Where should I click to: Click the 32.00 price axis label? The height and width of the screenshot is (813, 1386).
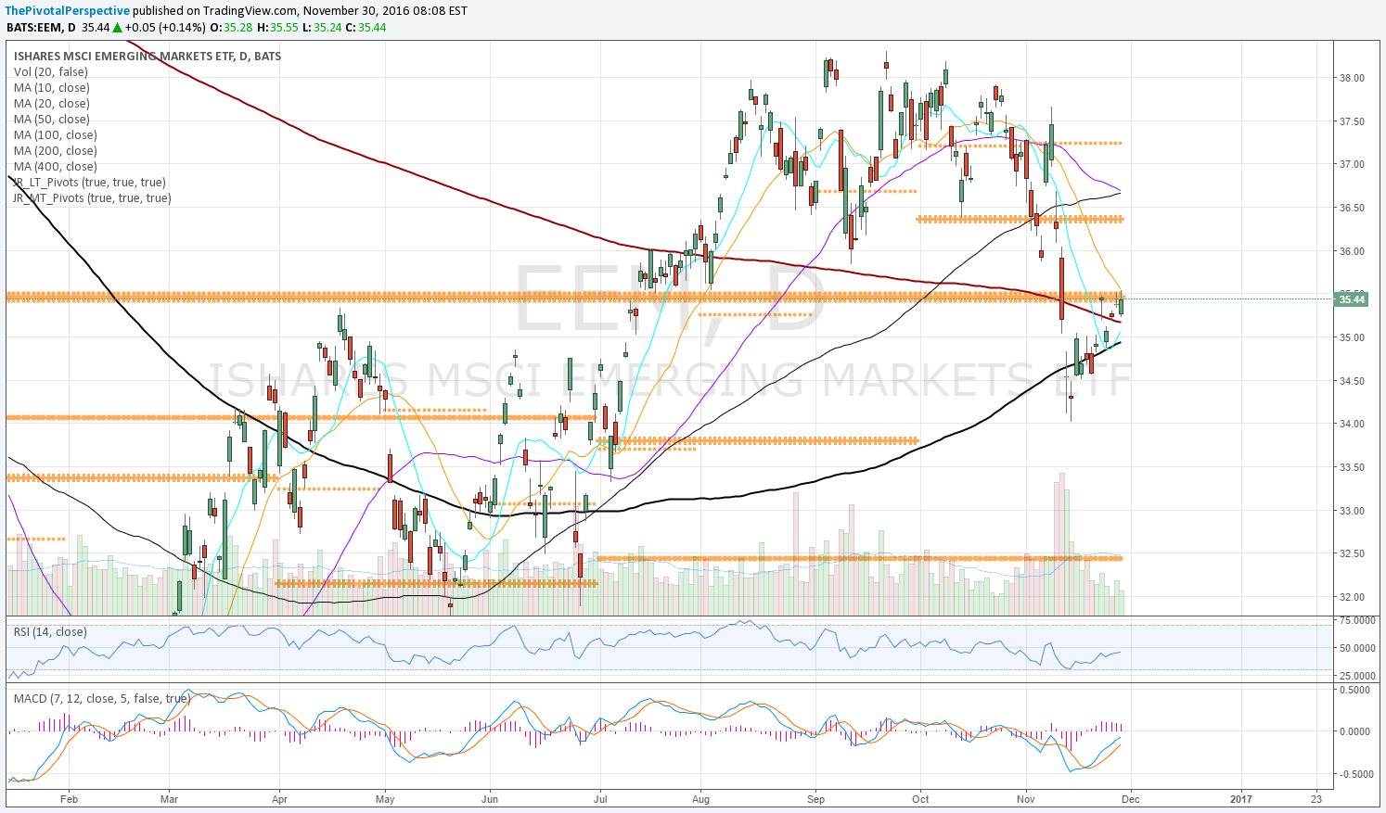[1352, 597]
